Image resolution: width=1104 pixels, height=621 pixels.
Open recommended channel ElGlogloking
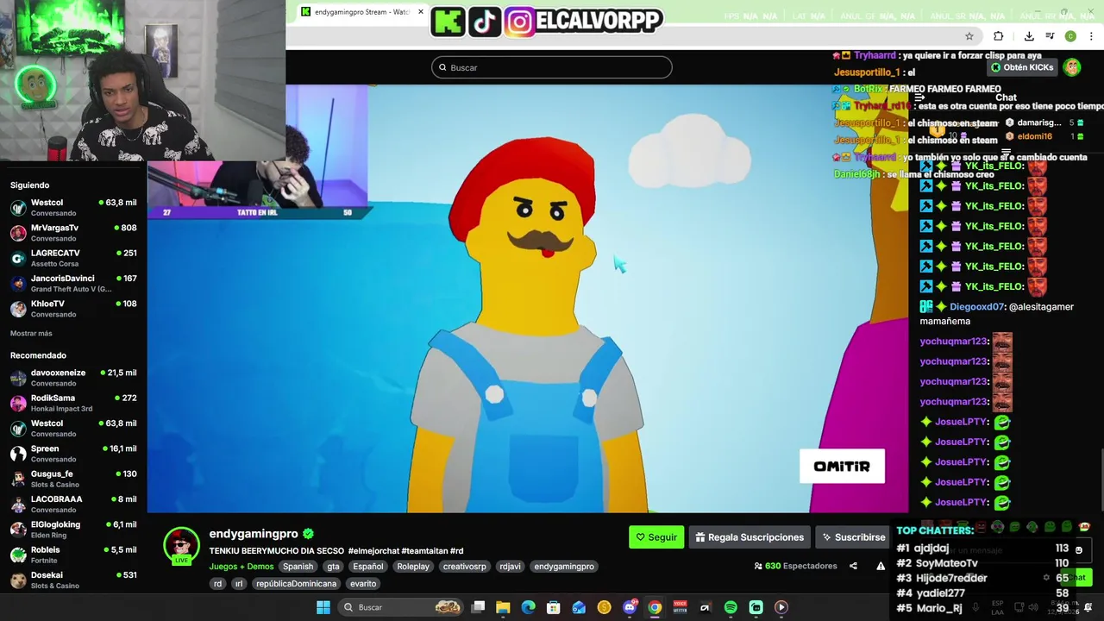73,530
